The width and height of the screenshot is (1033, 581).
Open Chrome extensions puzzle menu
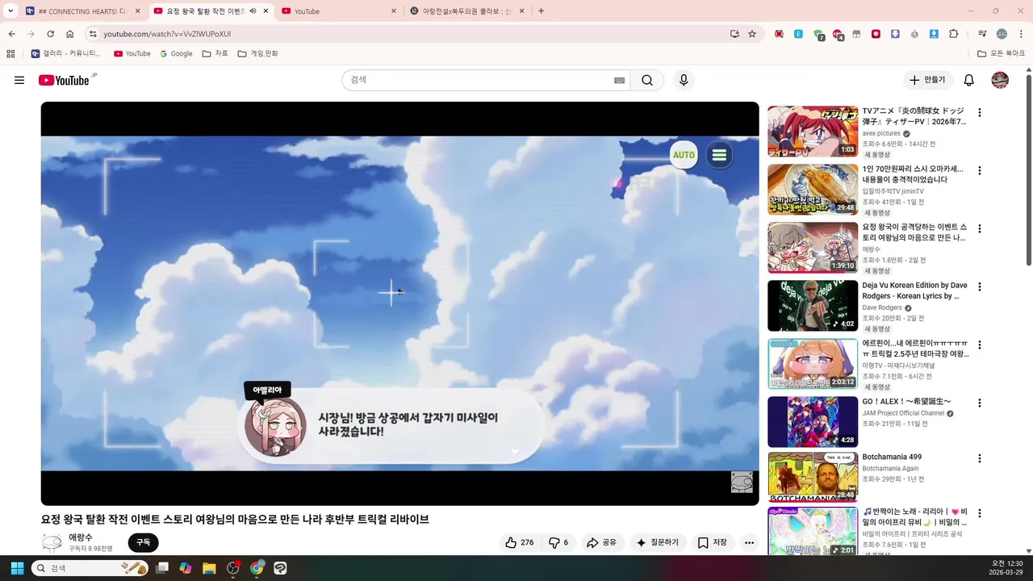click(x=954, y=34)
